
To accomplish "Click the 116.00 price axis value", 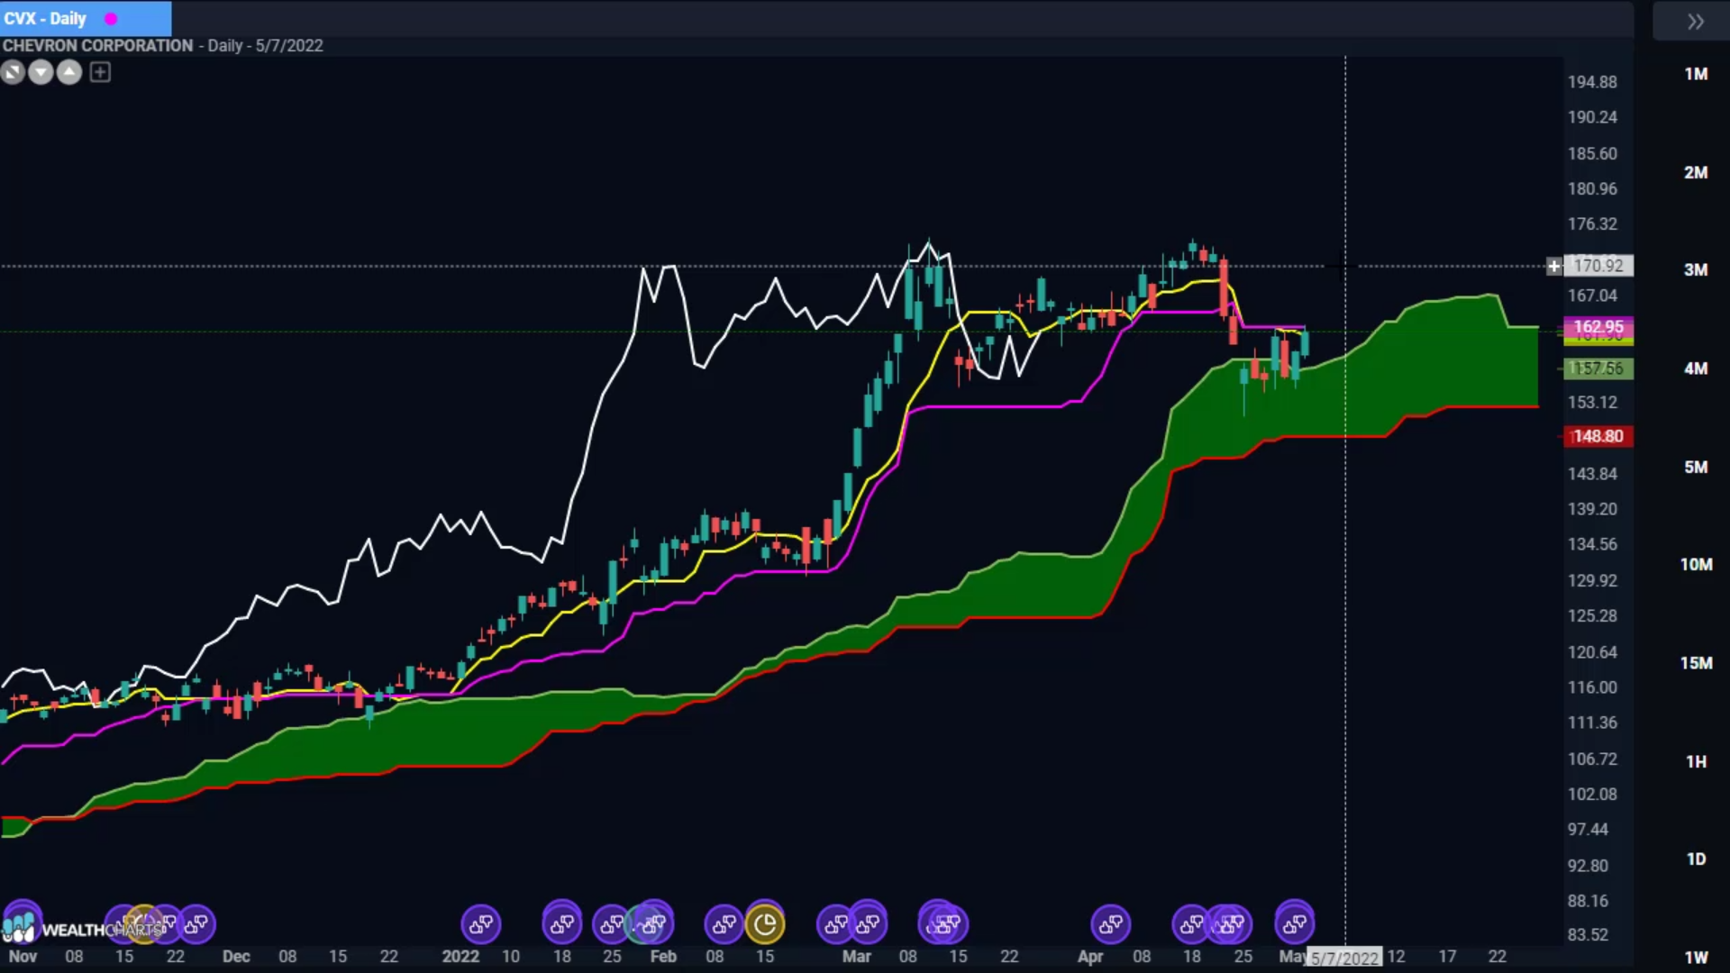I will (x=1592, y=687).
